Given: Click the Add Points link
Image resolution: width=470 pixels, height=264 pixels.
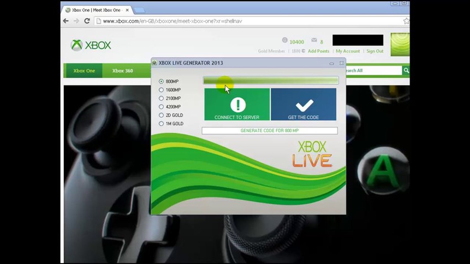Looking at the screenshot, I should point(319,51).
